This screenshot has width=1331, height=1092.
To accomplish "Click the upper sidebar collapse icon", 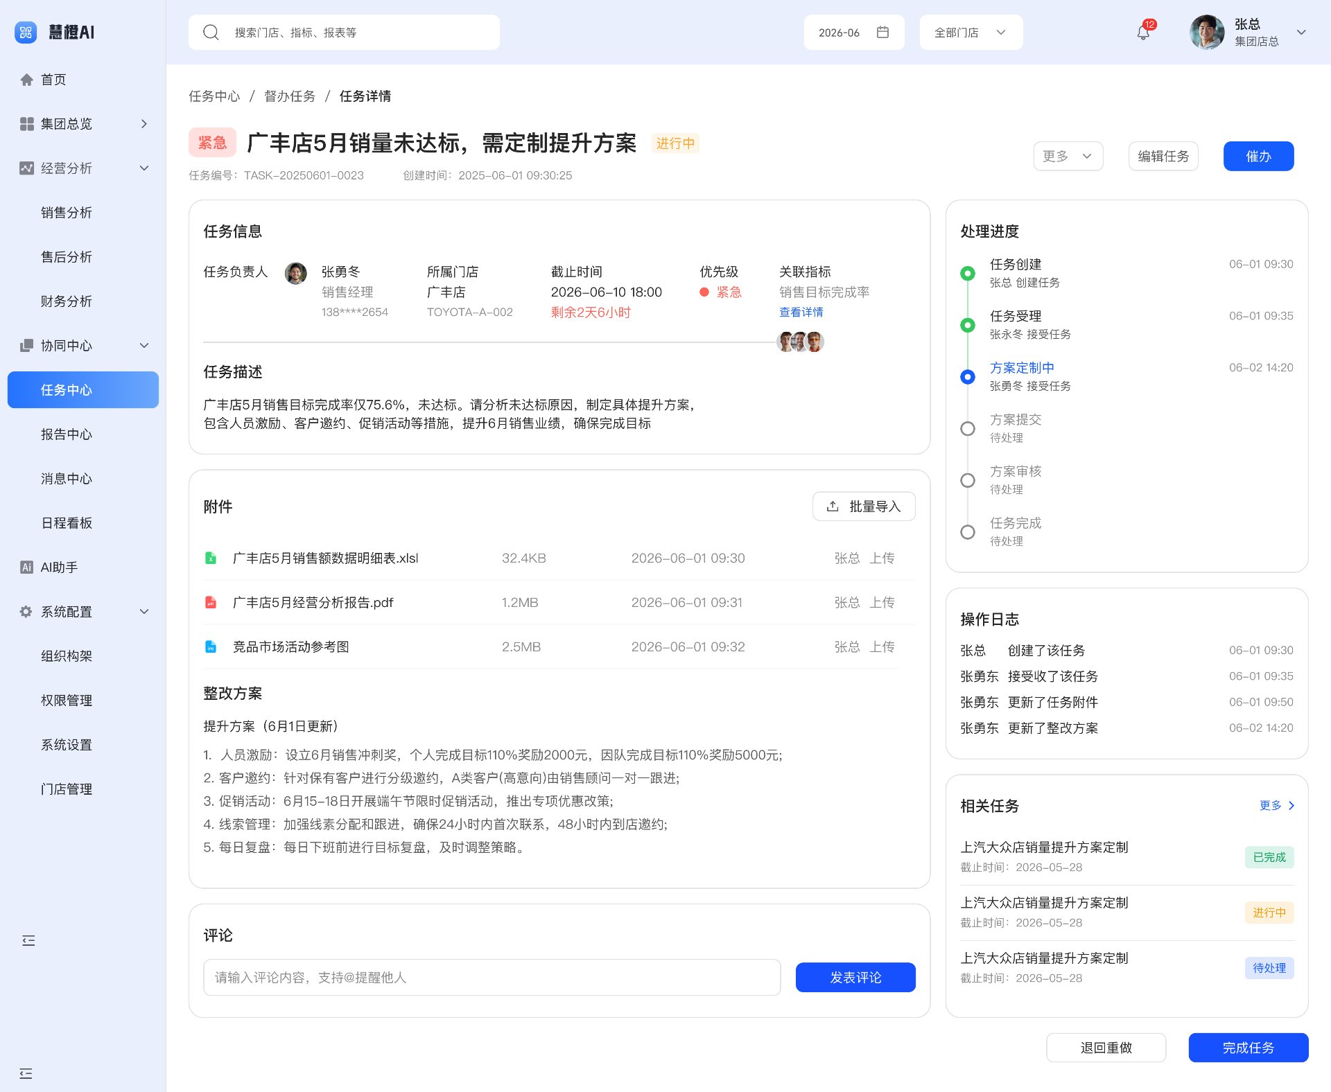I will pyautogui.click(x=28, y=940).
